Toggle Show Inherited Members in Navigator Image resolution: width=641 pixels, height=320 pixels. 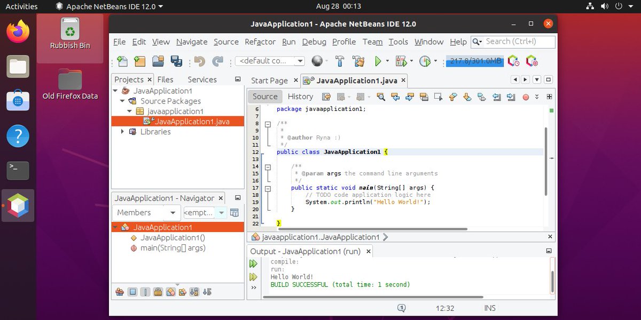point(120,292)
